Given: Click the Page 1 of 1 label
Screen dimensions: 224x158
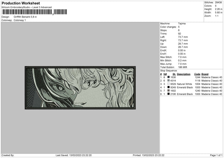Looking at the screenshot, I should (216, 155).
